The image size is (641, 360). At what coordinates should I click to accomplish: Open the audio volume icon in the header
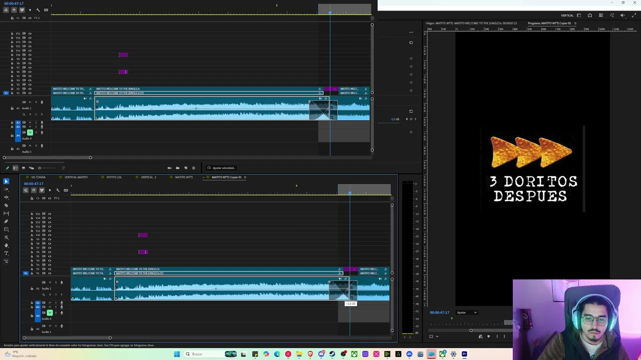[622, 15]
